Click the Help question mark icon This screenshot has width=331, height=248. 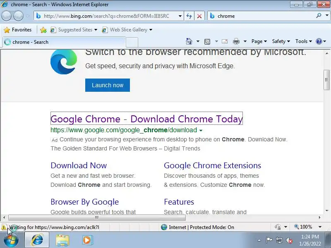(319, 41)
